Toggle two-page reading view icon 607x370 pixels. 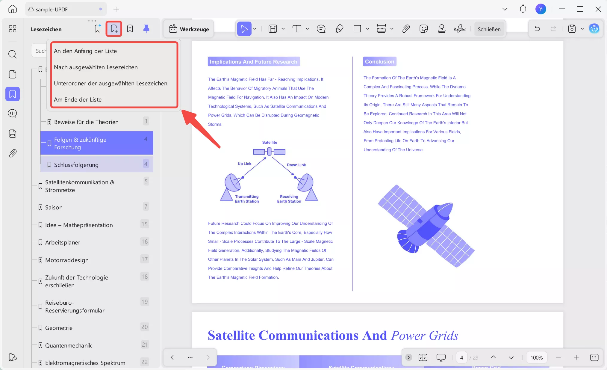click(x=423, y=357)
